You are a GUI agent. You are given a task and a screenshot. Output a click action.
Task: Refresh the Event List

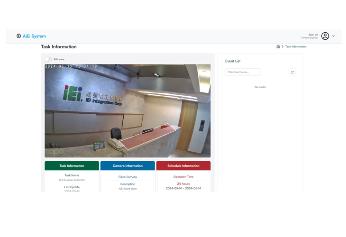point(292,72)
